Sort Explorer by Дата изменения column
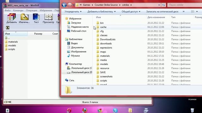Viewport: 202px width, 113px height. [156, 17]
